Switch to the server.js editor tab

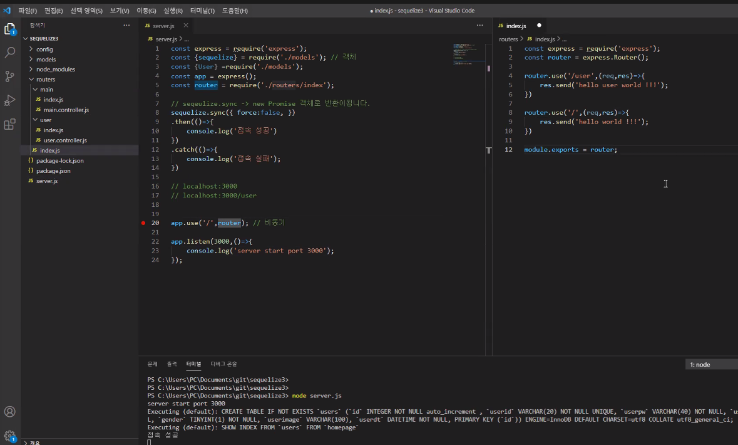tap(163, 26)
